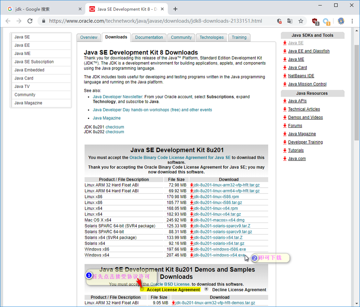Select Java Embedded sidebar item
The width and height of the screenshot is (360, 307).
click(41, 70)
